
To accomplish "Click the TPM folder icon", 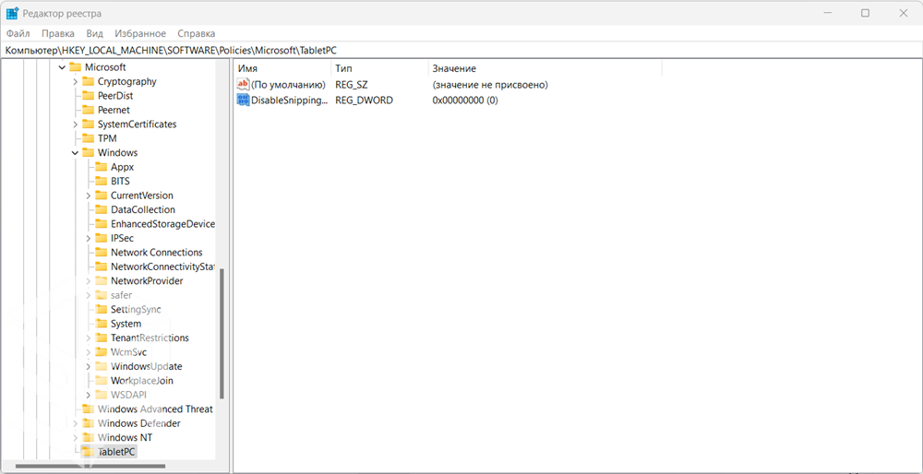I will (x=88, y=138).
